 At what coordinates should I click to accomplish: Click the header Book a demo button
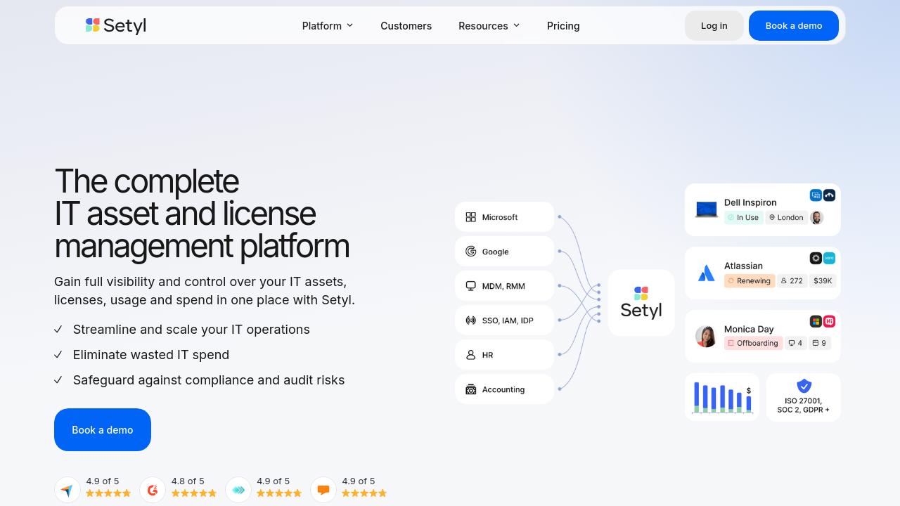tap(793, 26)
